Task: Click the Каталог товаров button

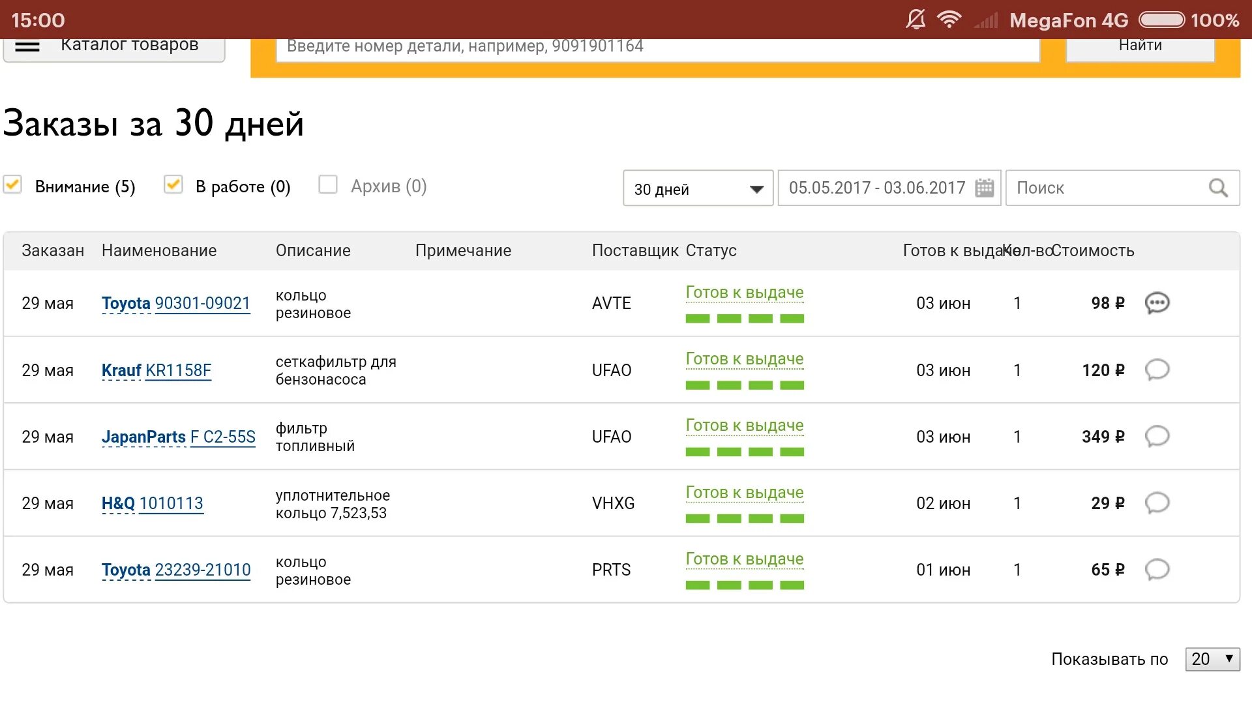Action: click(x=114, y=50)
